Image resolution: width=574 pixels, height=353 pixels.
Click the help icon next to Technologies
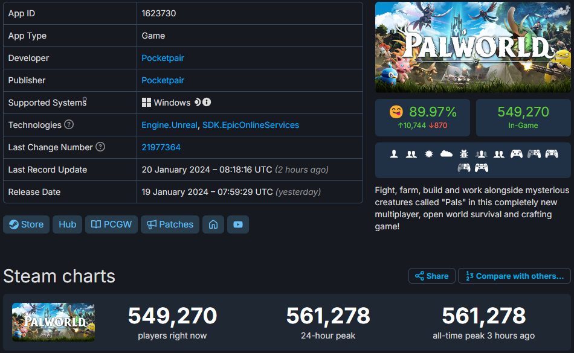[x=69, y=125]
